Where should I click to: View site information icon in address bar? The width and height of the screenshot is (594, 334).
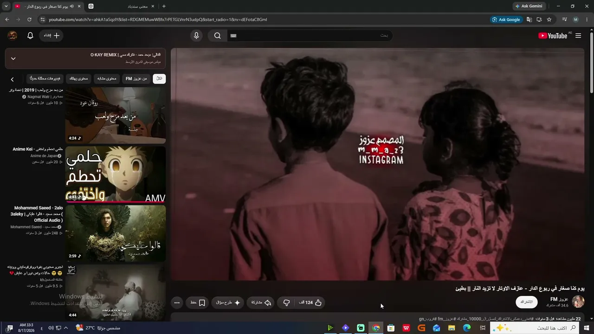[43, 19]
